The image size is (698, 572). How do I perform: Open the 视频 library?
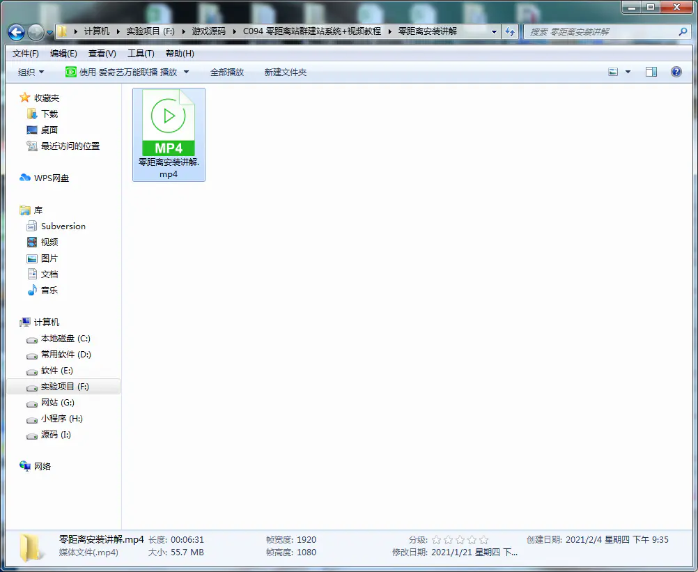click(49, 242)
